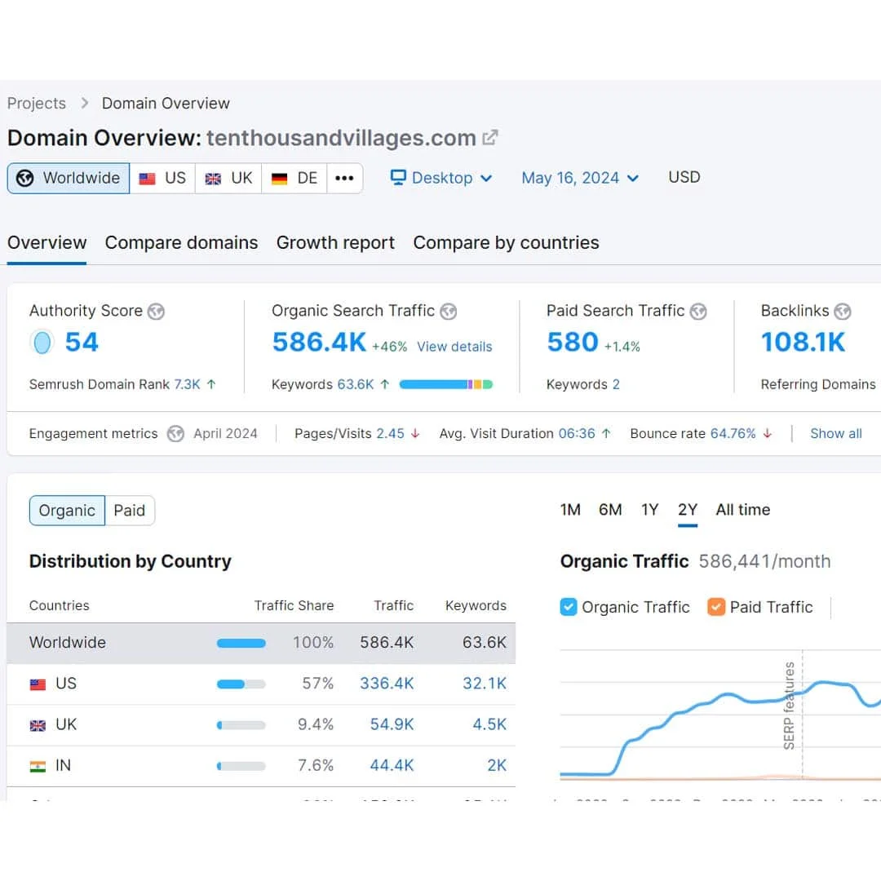This screenshot has height=881, width=881.
Task: Open US traffic value 336.4K
Action: click(387, 684)
